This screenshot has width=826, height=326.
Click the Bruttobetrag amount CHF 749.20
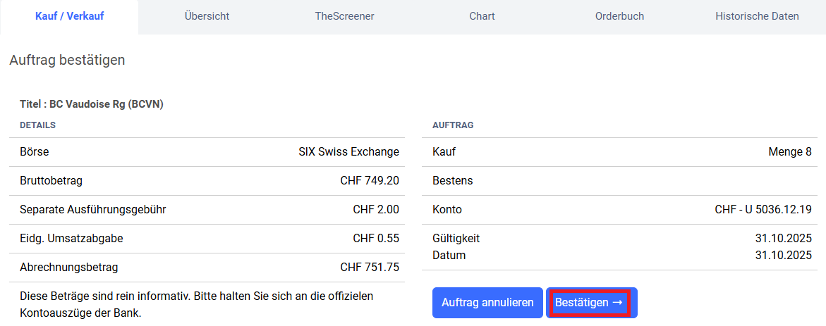pyautogui.click(x=369, y=181)
